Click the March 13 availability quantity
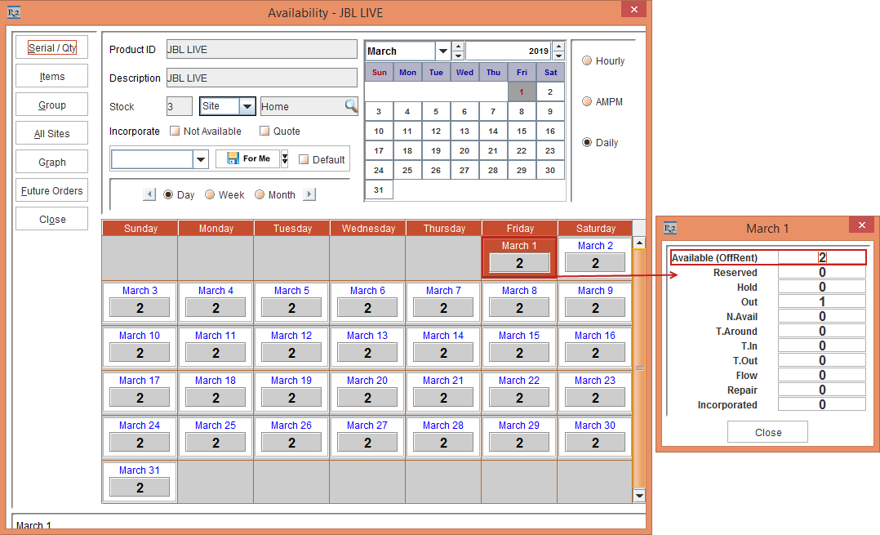 (367, 353)
